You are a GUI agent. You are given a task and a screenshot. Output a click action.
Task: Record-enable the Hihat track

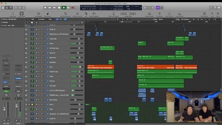tap(42, 76)
